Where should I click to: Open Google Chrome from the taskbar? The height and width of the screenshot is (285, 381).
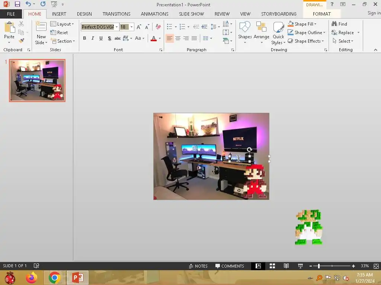[x=54, y=278]
